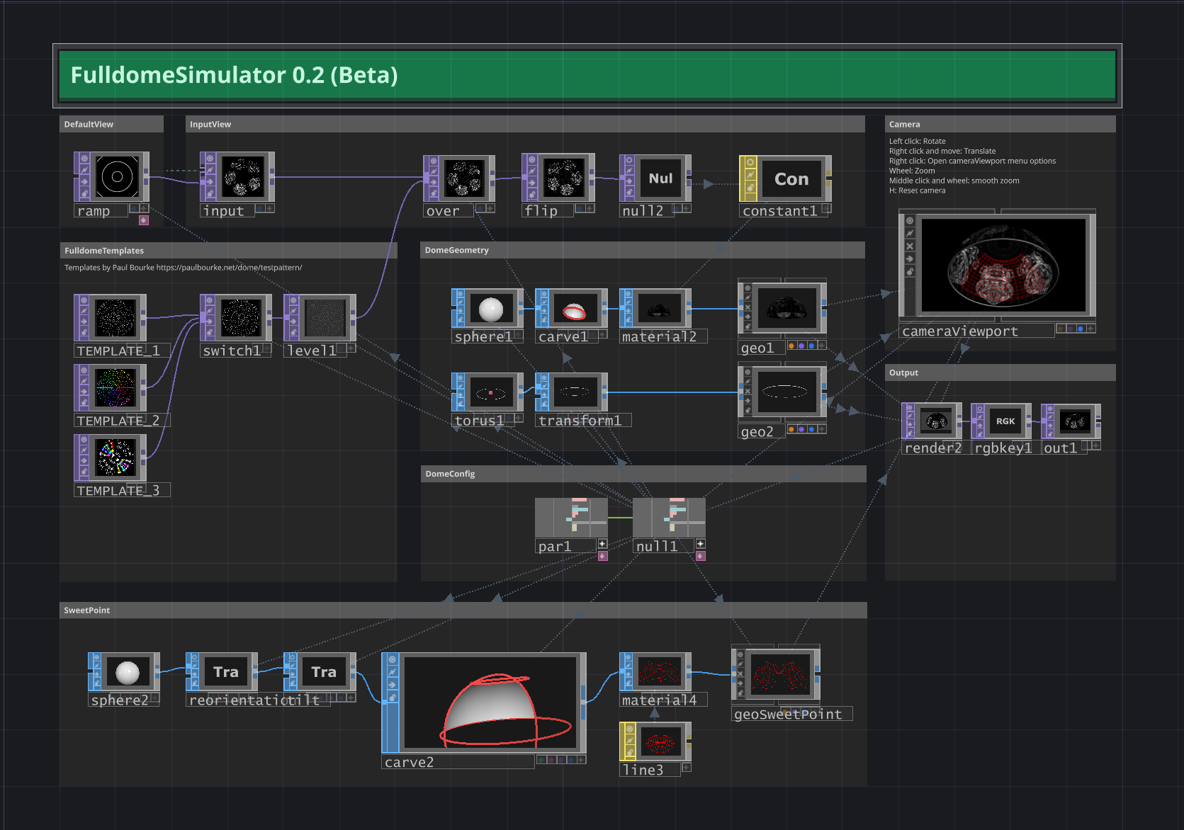Toggle plus viewer flag beside line3
Image resolution: width=1184 pixels, height=830 pixels.
[x=686, y=768]
